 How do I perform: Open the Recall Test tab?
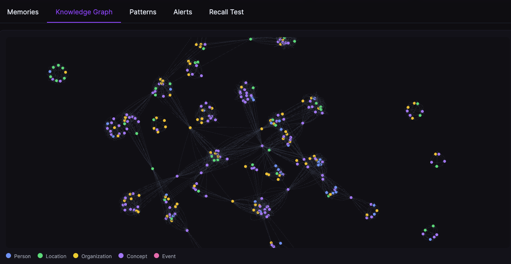(226, 12)
